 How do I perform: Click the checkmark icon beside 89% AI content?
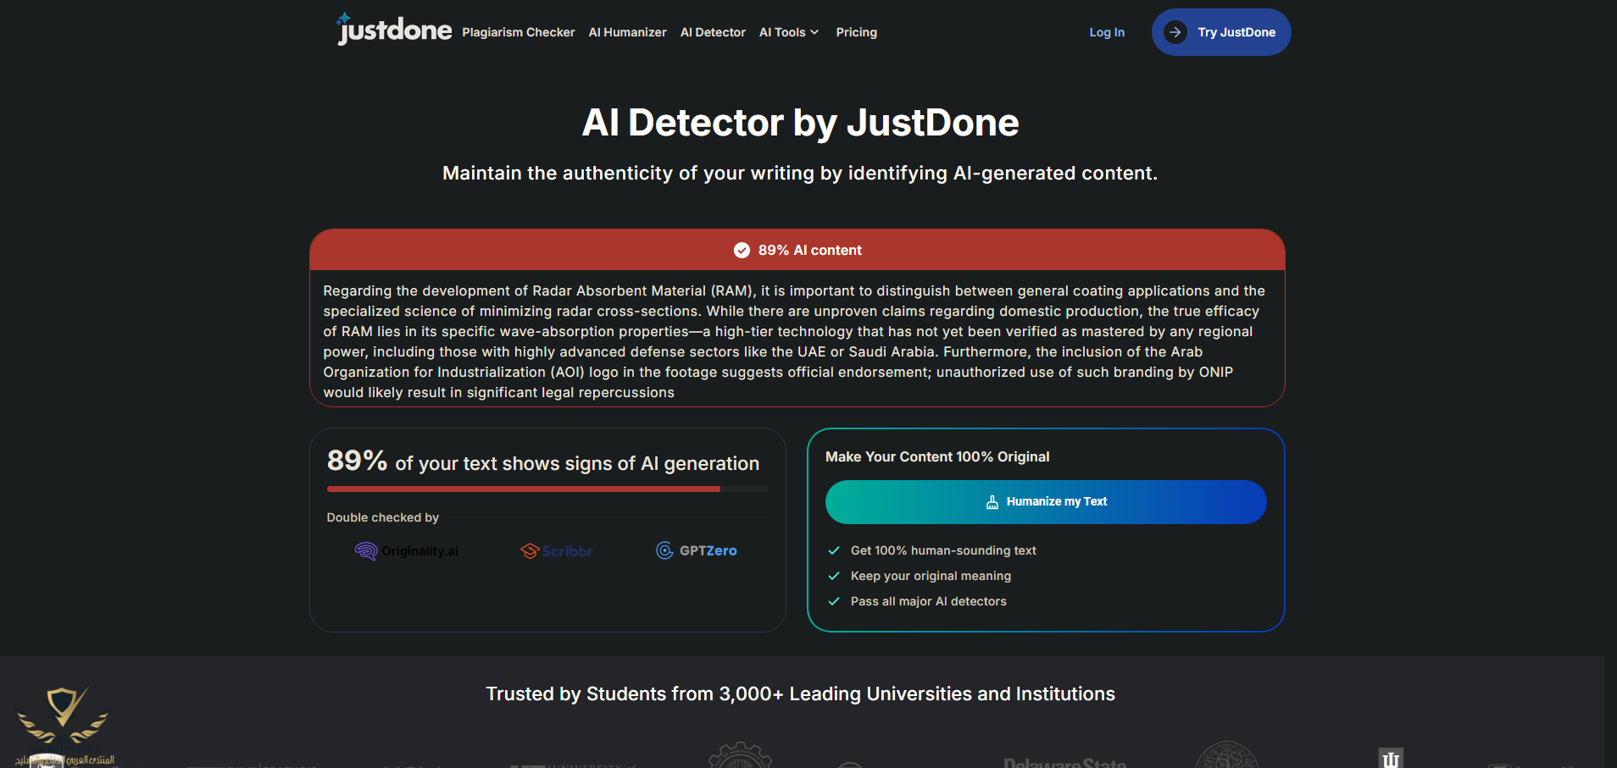tap(742, 251)
